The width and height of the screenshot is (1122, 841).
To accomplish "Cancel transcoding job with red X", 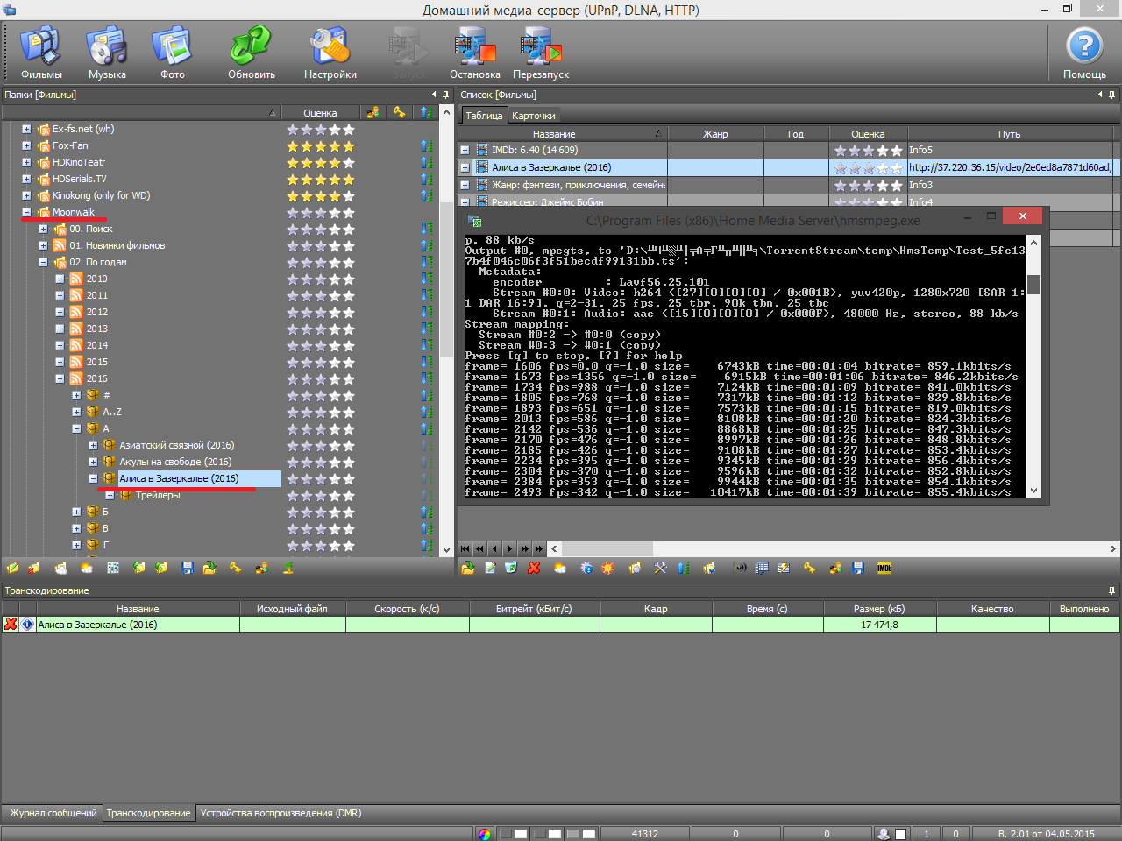I will coord(11,625).
